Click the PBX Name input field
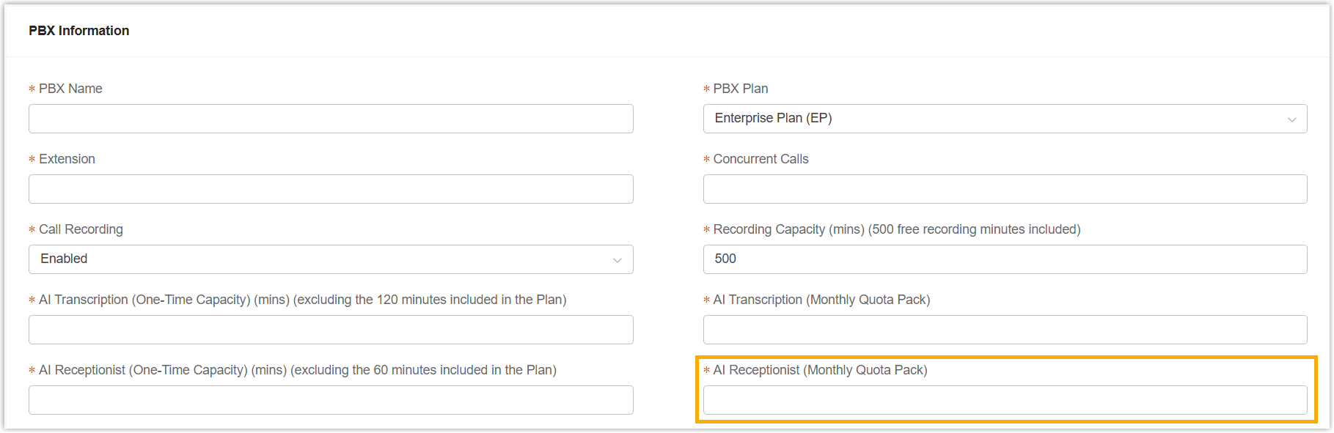The height and width of the screenshot is (433, 1334). (331, 119)
